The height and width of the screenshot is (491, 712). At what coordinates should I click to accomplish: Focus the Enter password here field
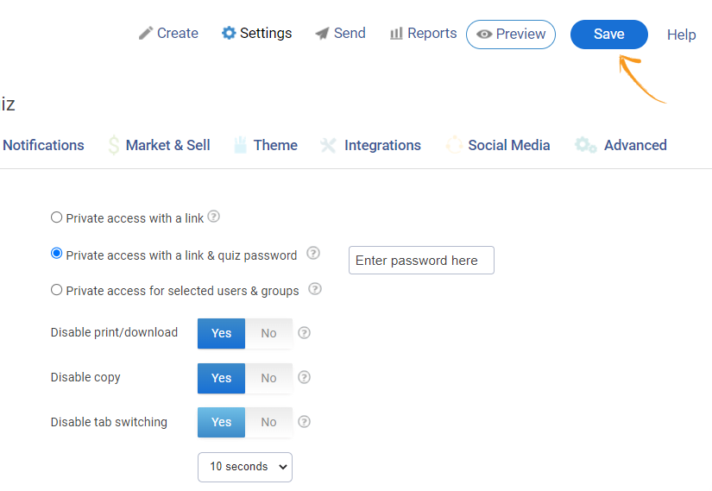click(421, 261)
